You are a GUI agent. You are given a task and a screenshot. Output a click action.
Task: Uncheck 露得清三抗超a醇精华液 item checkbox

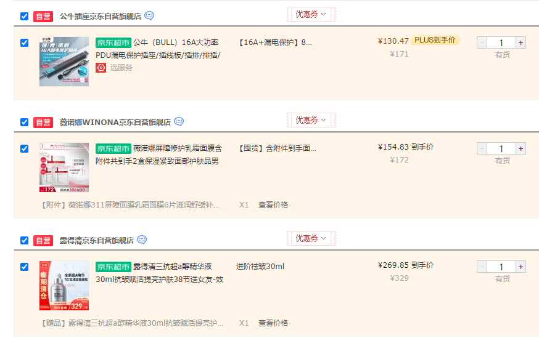tap(25, 267)
